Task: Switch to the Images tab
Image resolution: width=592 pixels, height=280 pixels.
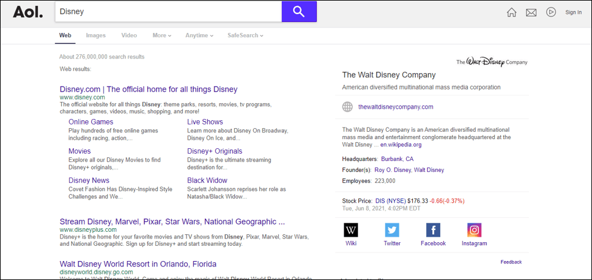Action: [96, 35]
